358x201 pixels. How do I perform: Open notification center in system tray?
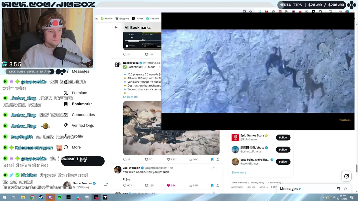click(x=352, y=197)
